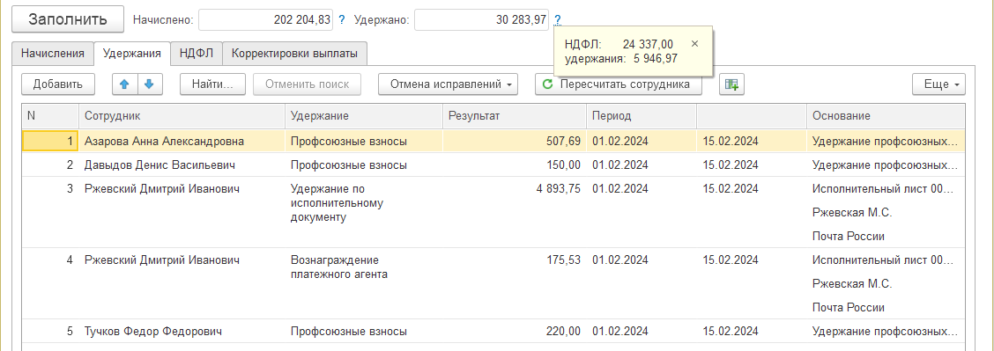This screenshot has width=994, height=351.
Task: Move row up with blue up arrow
Action: (125, 84)
